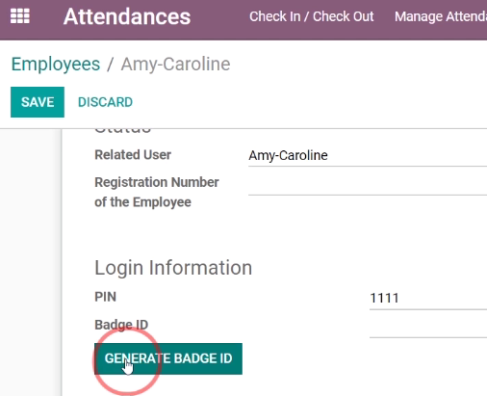Click the Amy-Caroline breadcrumb text
The height and width of the screenshot is (396, 487).
(175, 64)
